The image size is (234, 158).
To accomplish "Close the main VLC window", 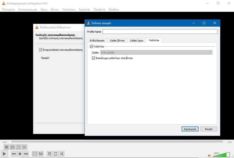I will (229, 3).
